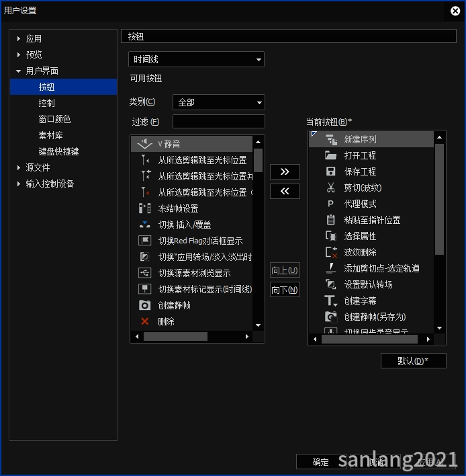466x476 pixels.
Task: Select the 窗口颜色 tree item
Action: [x=54, y=119]
